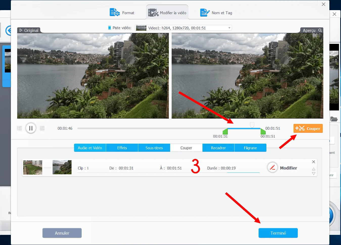
Task: Pause video playback button
Action: pyautogui.click(x=31, y=128)
